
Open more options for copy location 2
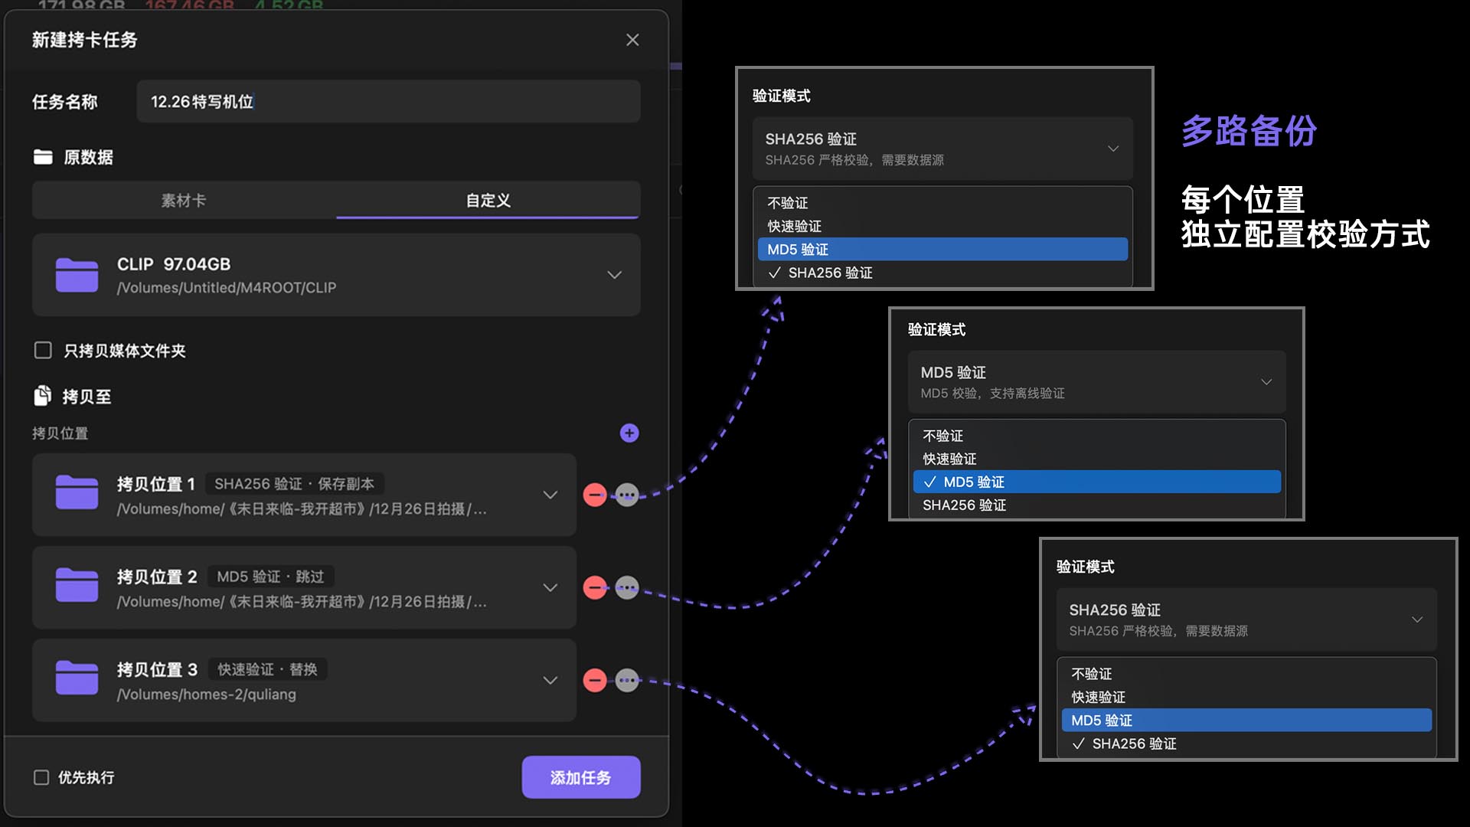pyautogui.click(x=627, y=588)
